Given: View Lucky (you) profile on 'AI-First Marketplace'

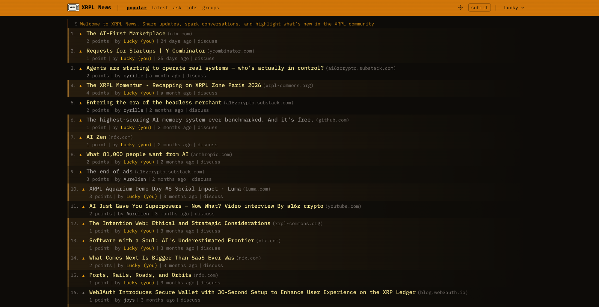Looking at the screenshot, I should 139,41.
